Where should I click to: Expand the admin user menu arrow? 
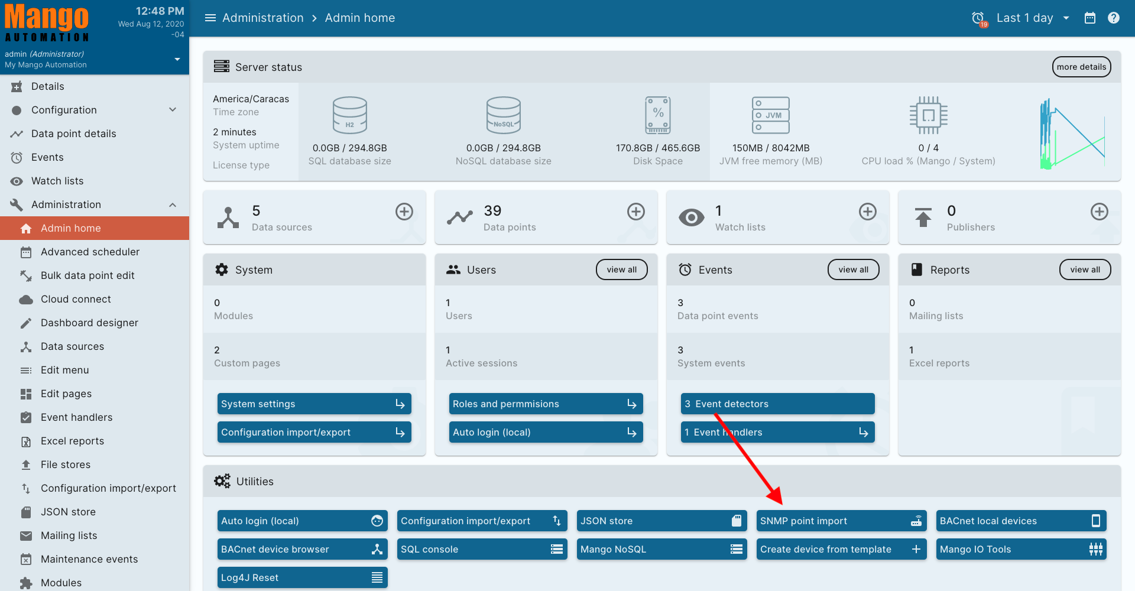click(x=177, y=59)
